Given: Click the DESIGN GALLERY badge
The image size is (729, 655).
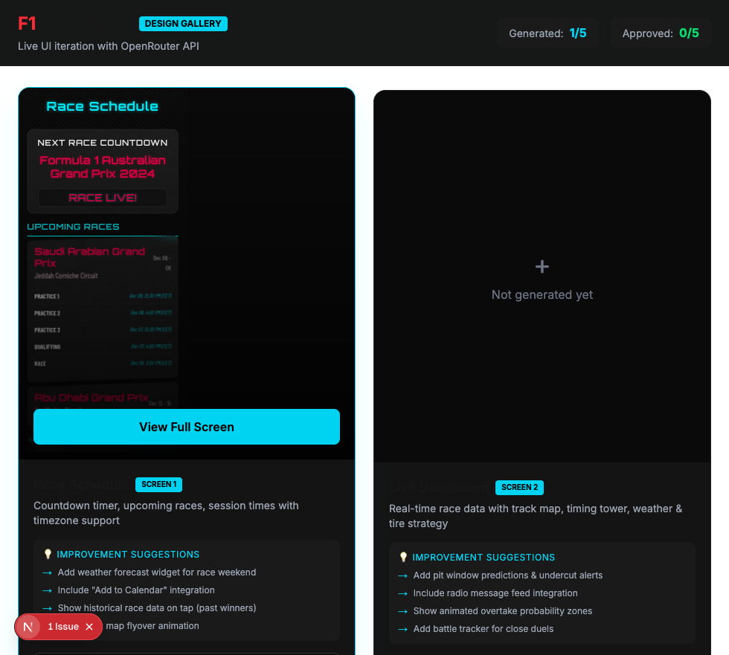Looking at the screenshot, I should point(183,24).
